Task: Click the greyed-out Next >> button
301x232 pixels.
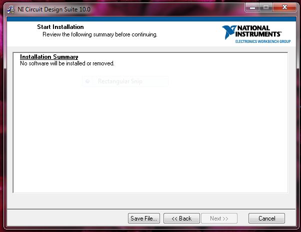Action: (x=219, y=219)
